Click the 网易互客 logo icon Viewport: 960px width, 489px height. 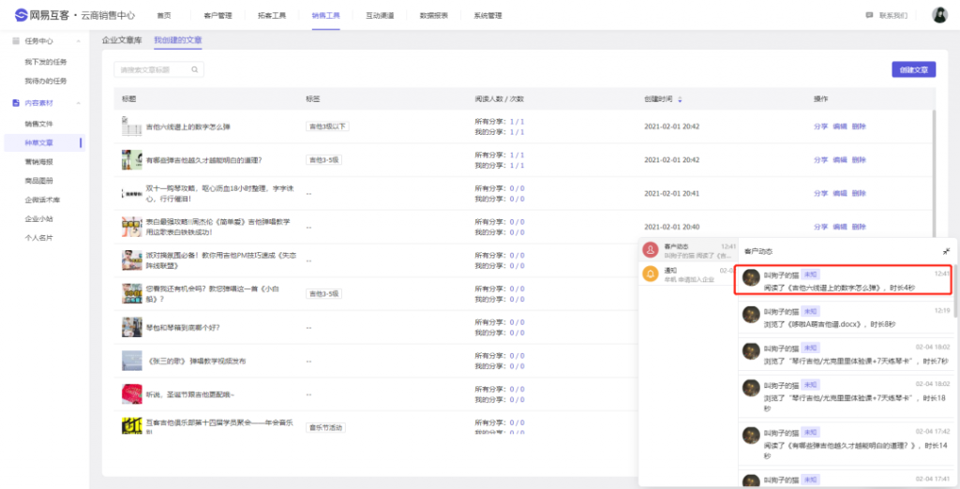(x=21, y=15)
